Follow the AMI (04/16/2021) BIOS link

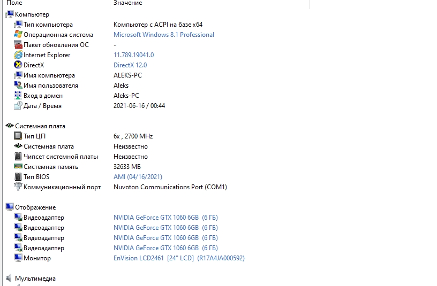click(x=138, y=177)
